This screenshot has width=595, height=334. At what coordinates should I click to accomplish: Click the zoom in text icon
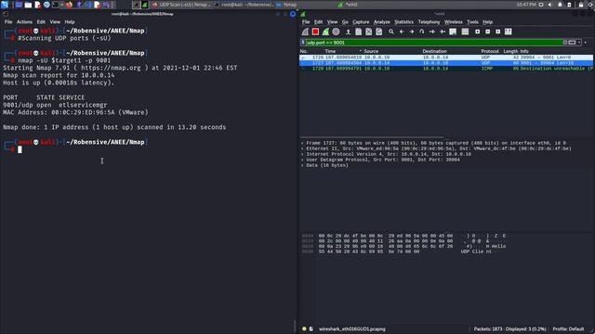click(477, 32)
